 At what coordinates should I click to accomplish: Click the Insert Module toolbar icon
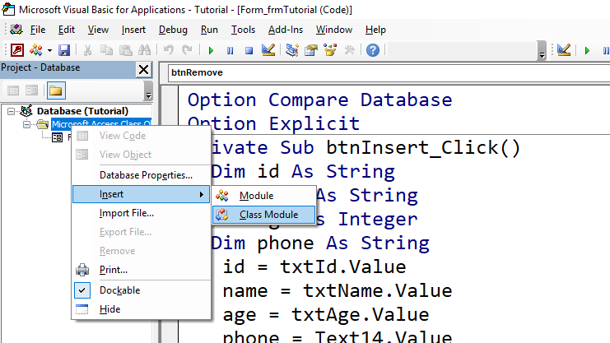tap(35, 50)
